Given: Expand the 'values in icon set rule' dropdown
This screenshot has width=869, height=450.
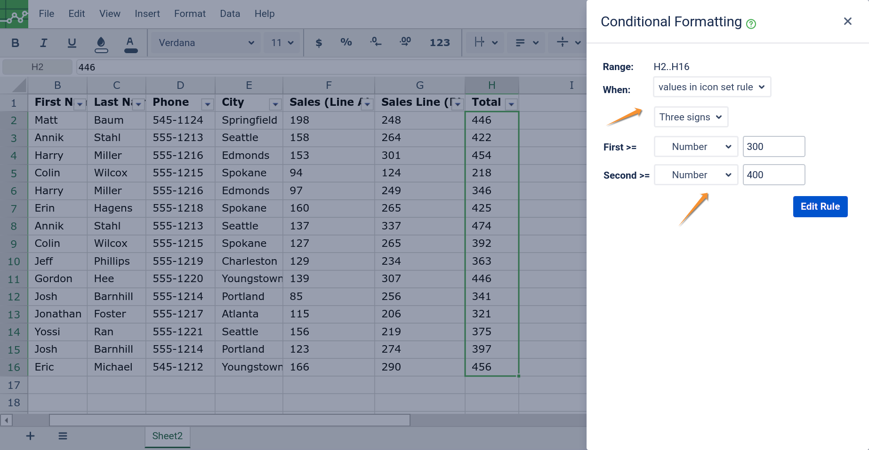Looking at the screenshot, I should tap(711, 87).
